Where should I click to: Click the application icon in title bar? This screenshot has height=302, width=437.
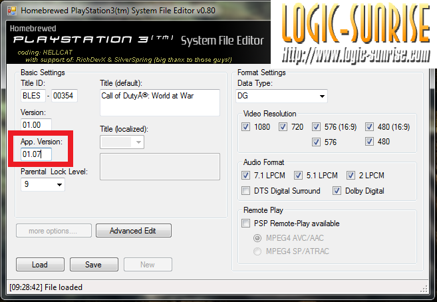(12, 11)
